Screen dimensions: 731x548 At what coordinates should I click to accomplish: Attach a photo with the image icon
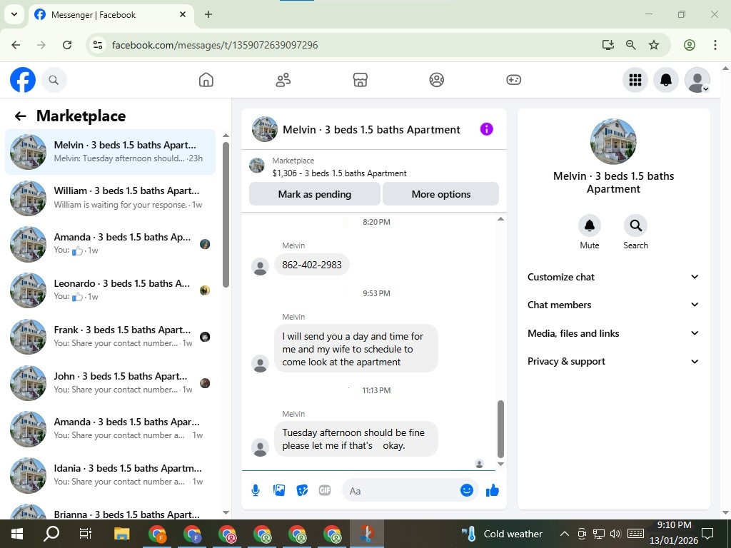point(279,490)
